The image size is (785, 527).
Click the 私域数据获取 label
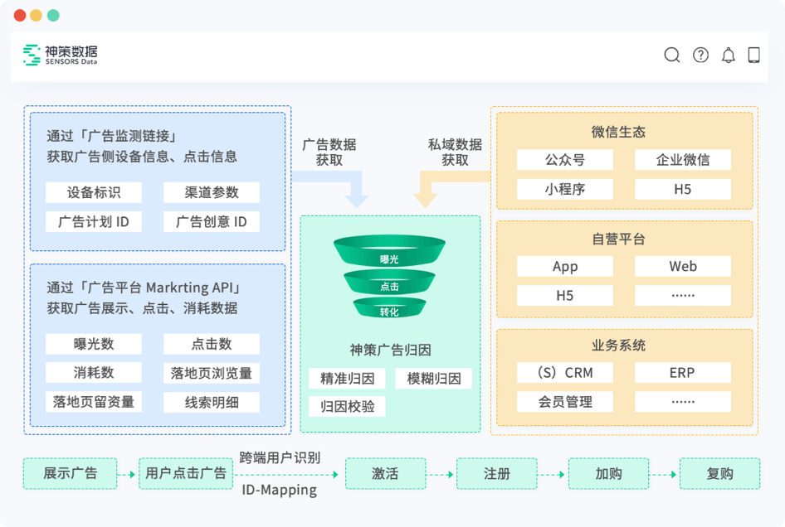[455, 152]
